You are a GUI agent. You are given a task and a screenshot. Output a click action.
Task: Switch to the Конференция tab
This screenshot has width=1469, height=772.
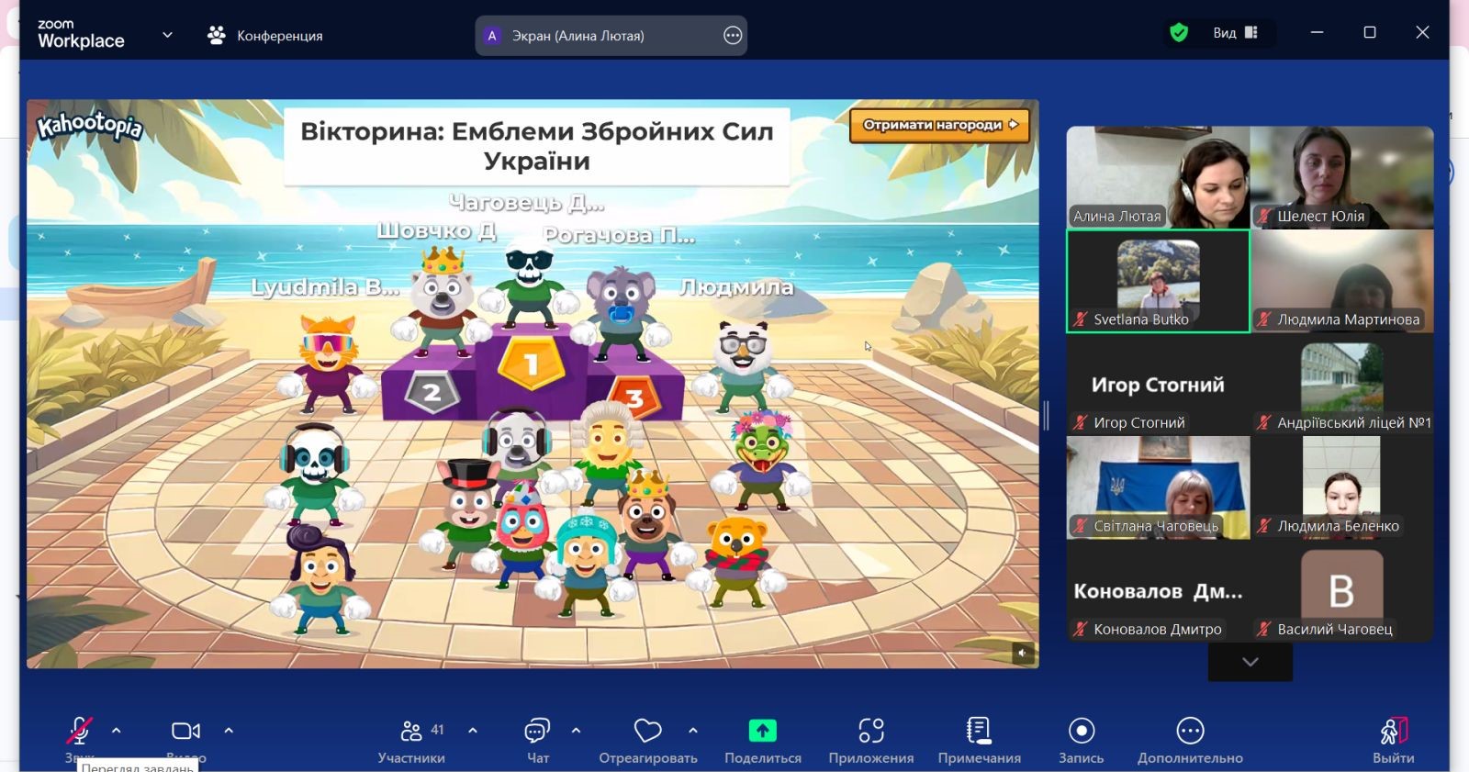click(x=265, y=35)
